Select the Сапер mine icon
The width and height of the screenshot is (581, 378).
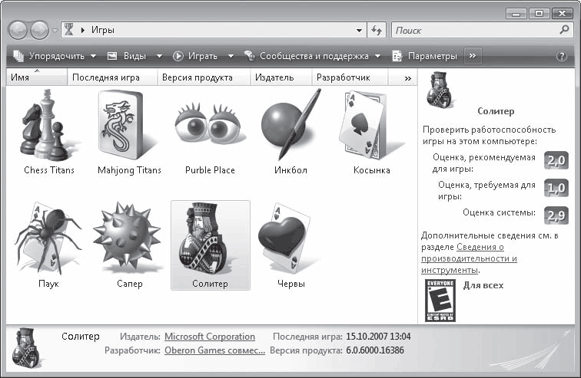[x=128, y=238]
